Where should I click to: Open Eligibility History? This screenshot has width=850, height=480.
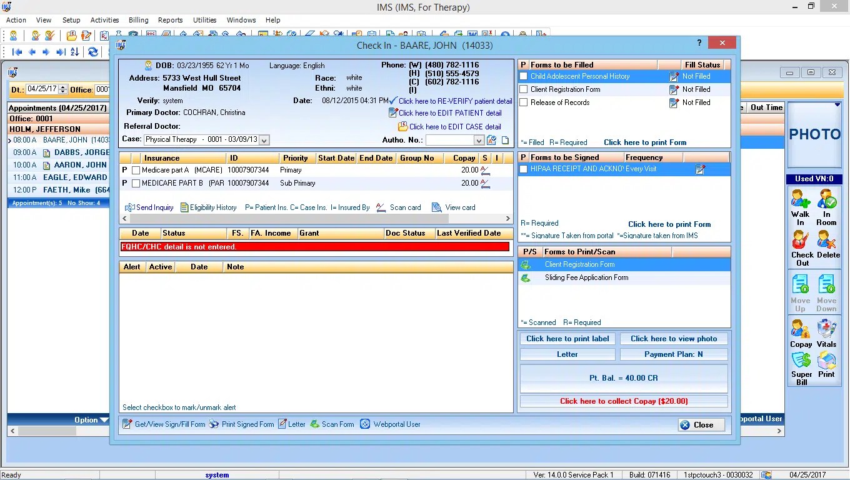[x=207, y=207]
